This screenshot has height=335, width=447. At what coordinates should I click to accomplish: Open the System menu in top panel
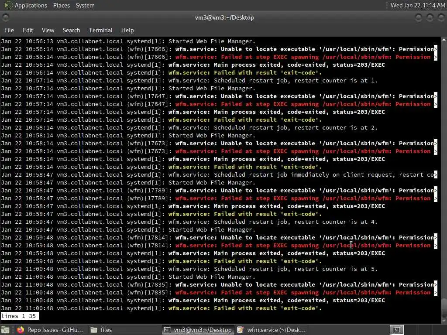click(x=85, y=5)
